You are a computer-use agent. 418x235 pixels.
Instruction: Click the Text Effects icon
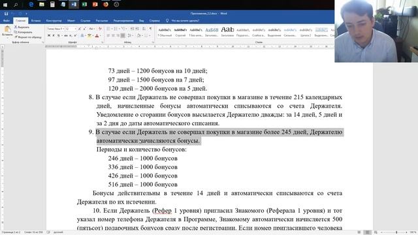(x=82, y=35)
